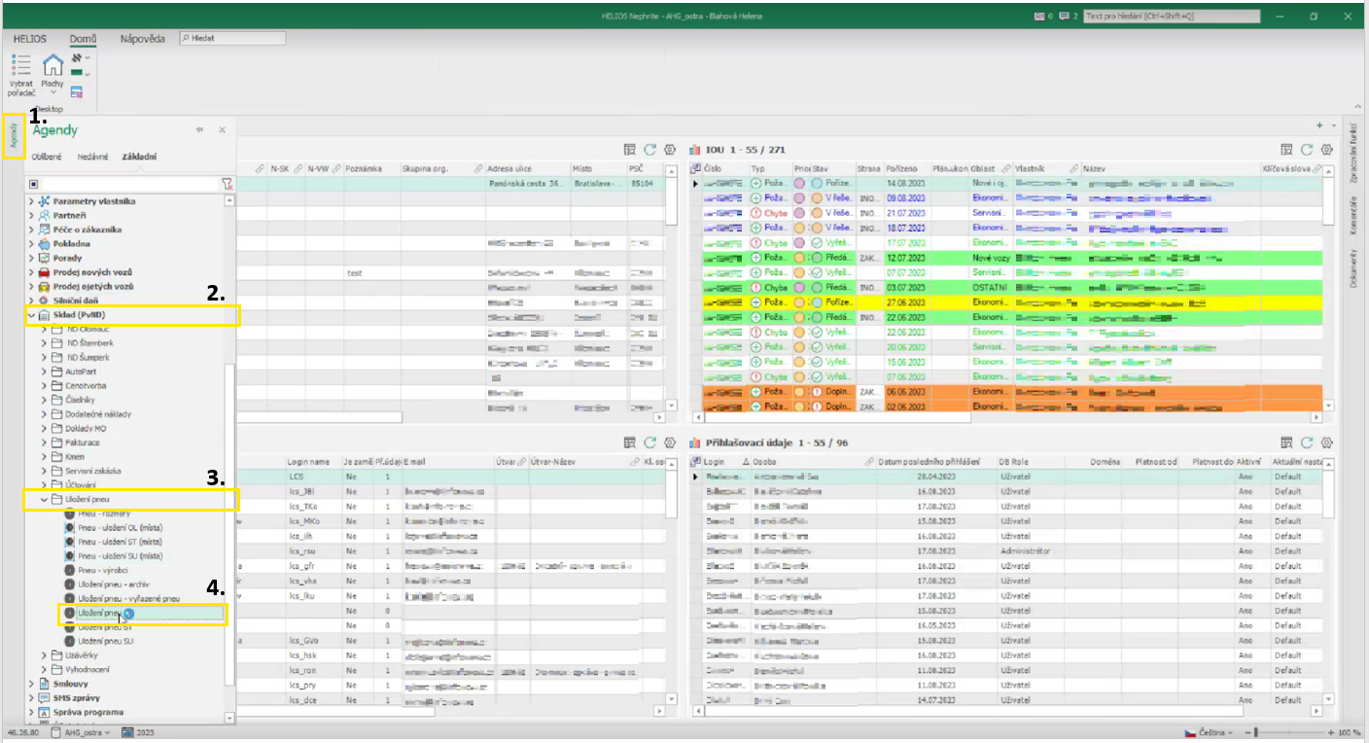This screenshot has width=1369, height=743.
Task: Select Uložení pneu - archiv item
Action: [x=114, y=584]
